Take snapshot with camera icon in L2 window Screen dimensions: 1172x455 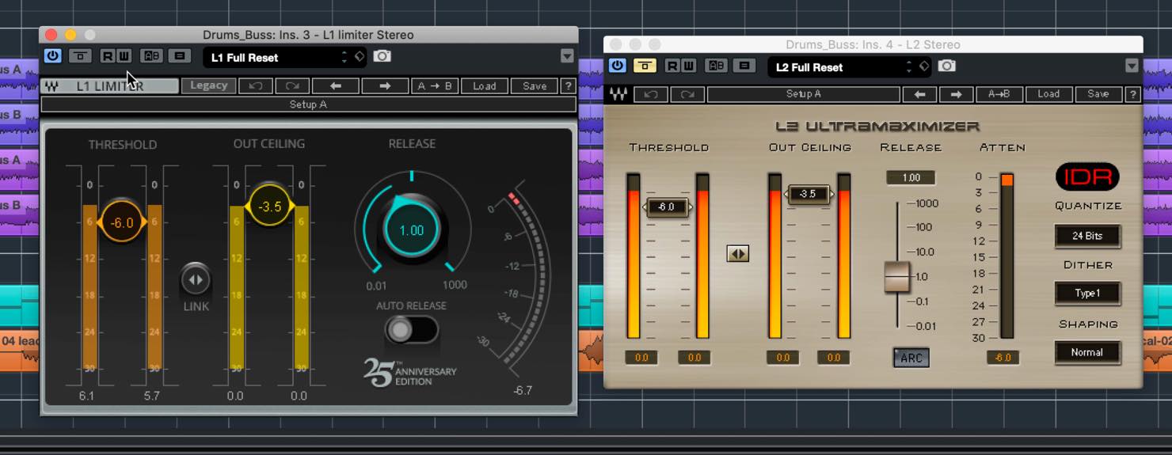tap(947, 66)
